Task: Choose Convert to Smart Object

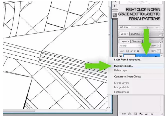Action: pos(136,76)
